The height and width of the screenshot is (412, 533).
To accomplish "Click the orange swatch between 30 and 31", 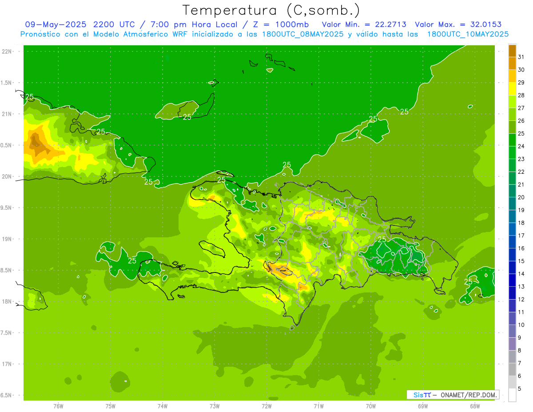I will click(x=512, y=63).
